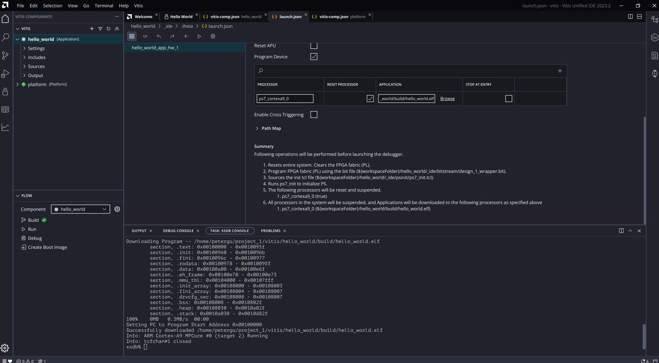Switch launch.json to code editor view
The image size is (659, 363).
point(145,36)
